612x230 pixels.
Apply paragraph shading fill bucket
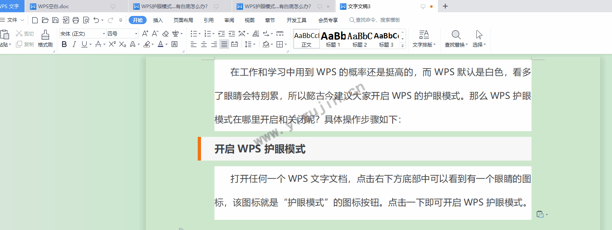coord(266,44)
